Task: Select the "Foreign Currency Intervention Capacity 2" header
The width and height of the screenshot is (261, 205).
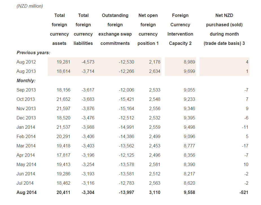Action: pyautogui.click(x=180, y=29)
